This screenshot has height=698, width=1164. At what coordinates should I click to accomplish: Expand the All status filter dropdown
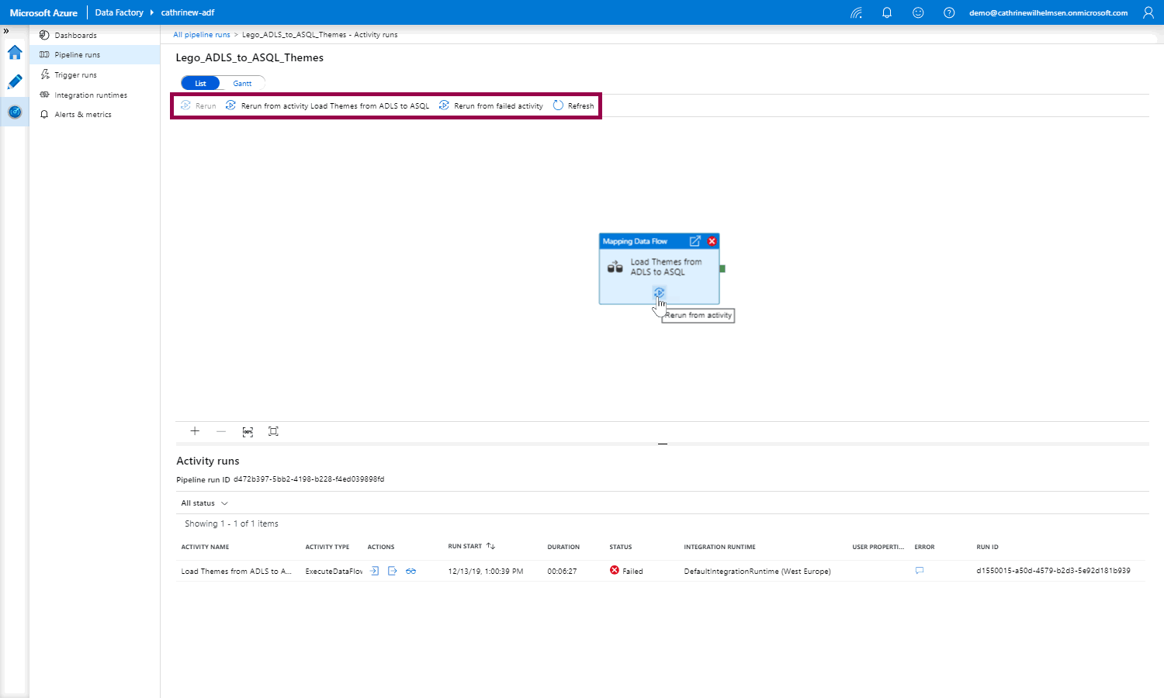[205, 503]
